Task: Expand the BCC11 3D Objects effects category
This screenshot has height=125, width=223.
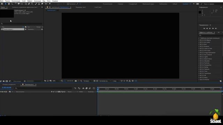Action: point(199,40)
